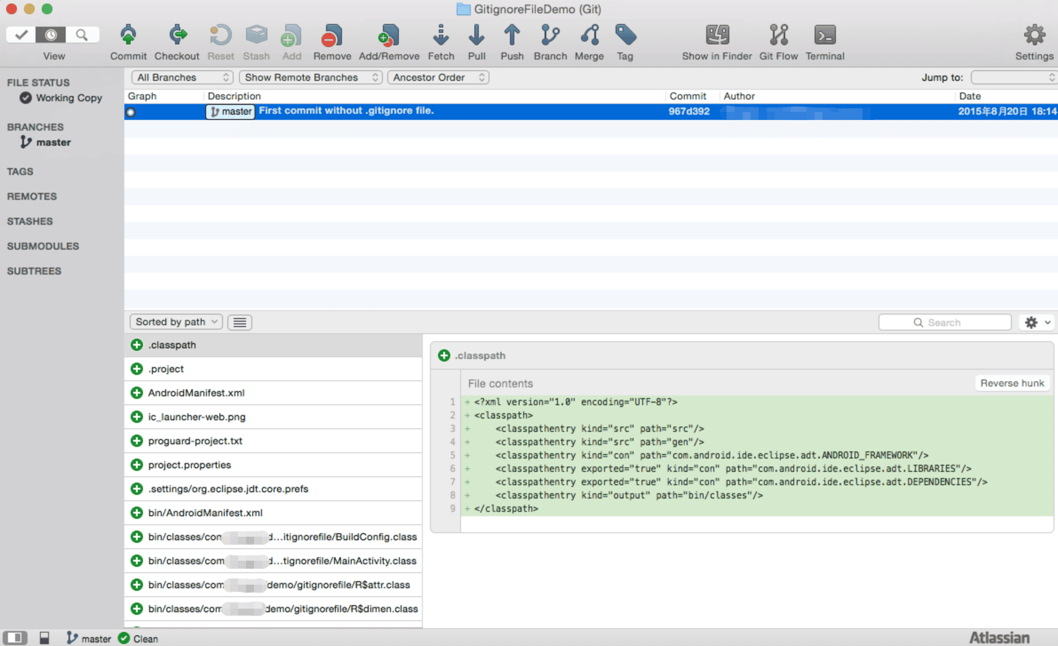Viewport: 1058px width, 646px height.
Task: Push changes with the Push icon
Action: 512,36
